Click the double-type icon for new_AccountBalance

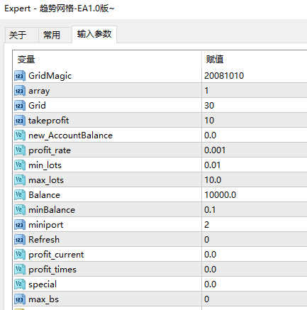[x=20, y=135]
